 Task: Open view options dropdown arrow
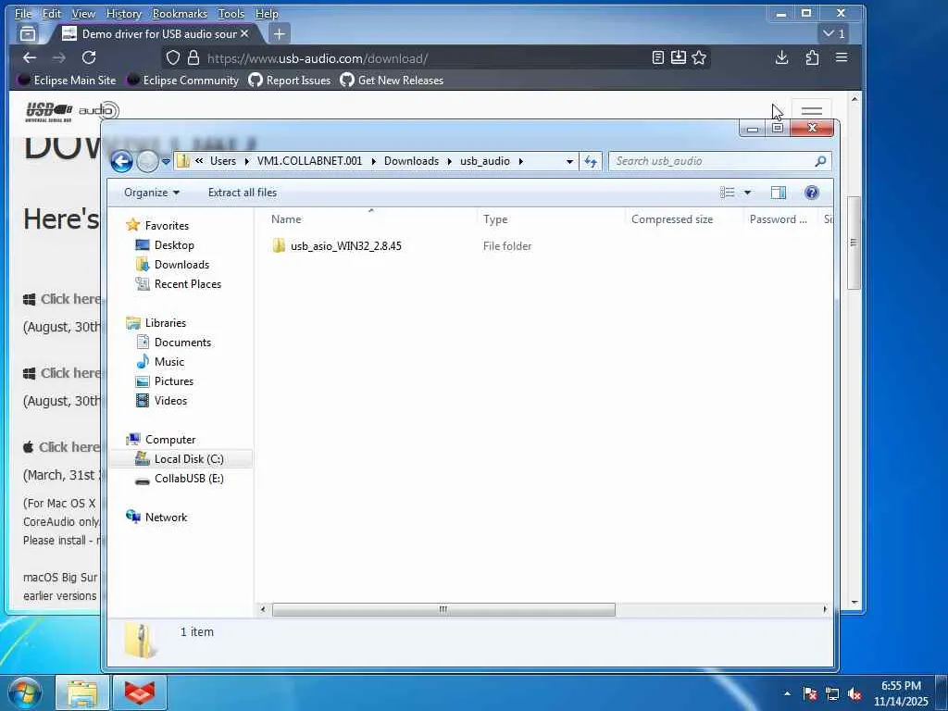point(747,193)
